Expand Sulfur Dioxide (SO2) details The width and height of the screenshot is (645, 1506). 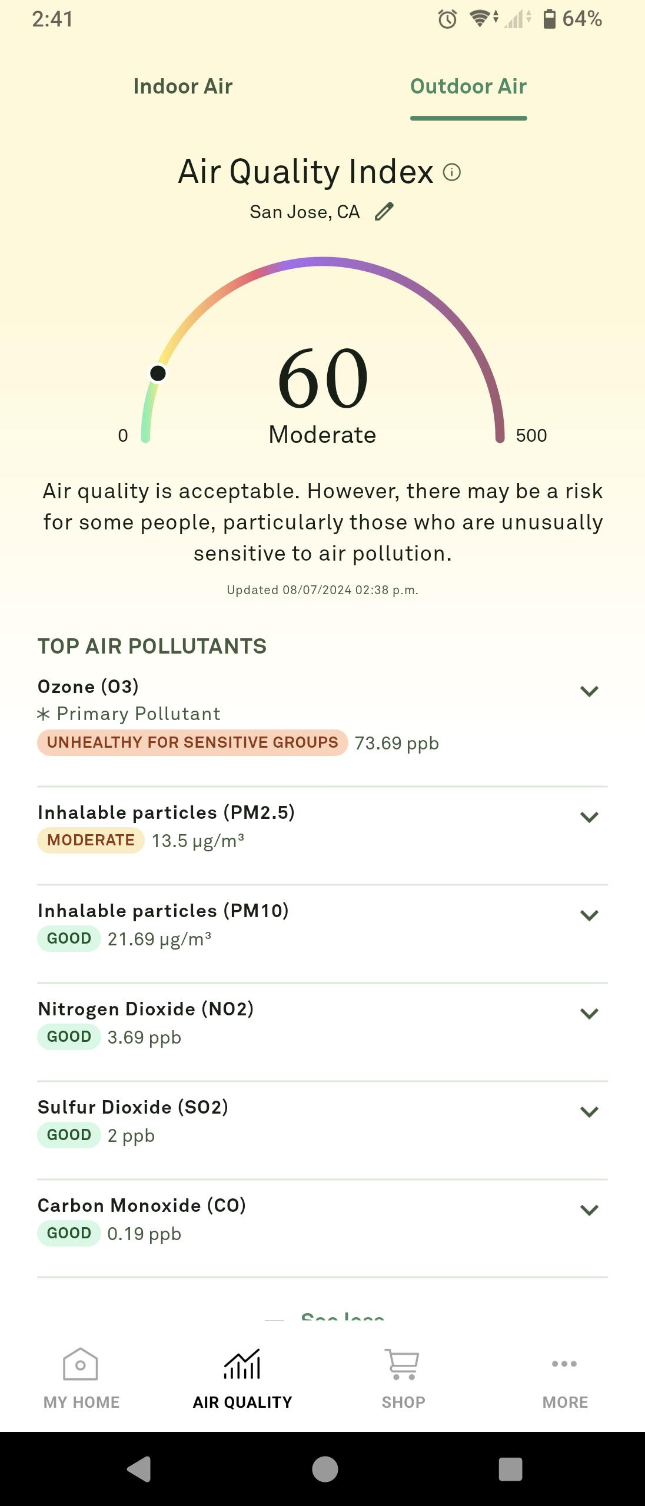tap(589, 1112)
